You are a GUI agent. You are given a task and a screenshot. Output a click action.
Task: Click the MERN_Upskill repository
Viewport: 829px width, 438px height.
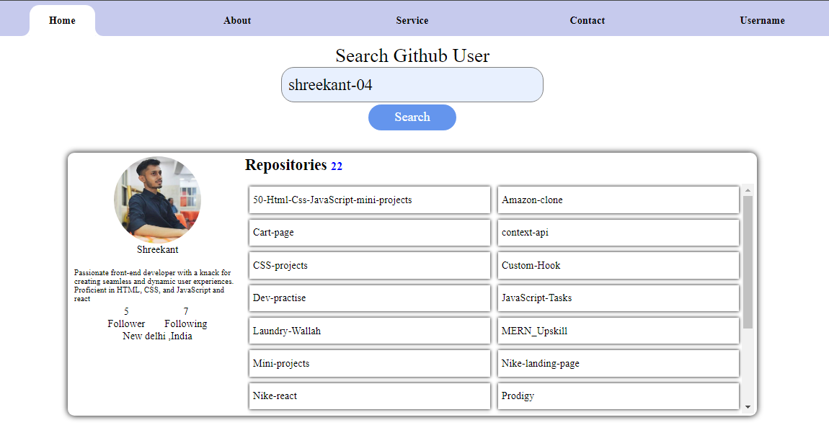(618, 330)
